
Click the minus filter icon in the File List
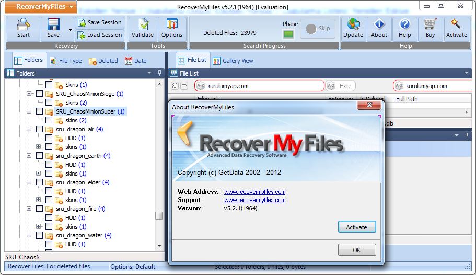pyautogui.click(x=184, y=85)
